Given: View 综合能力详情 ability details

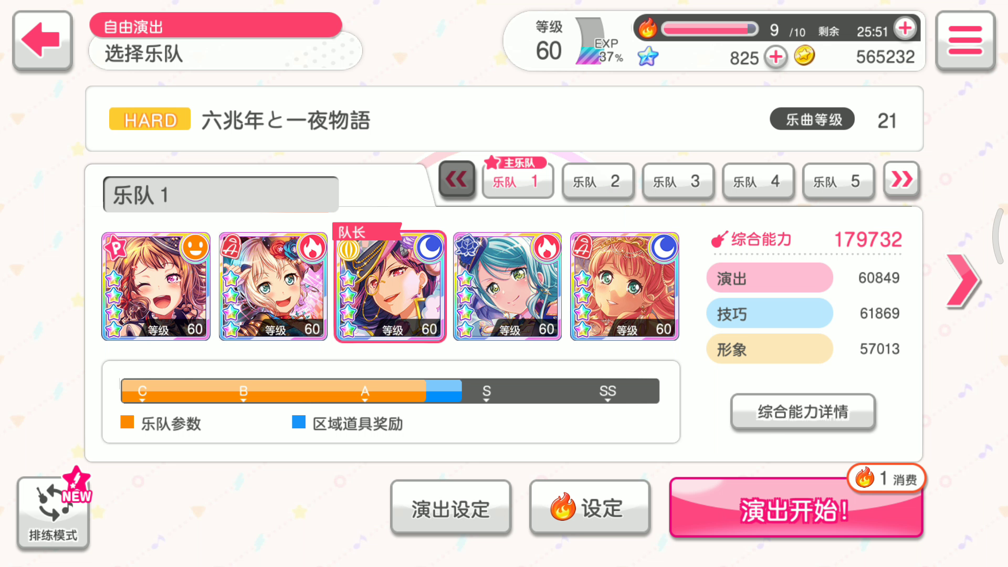Looking at the screenshot, I should pos(803,412).
